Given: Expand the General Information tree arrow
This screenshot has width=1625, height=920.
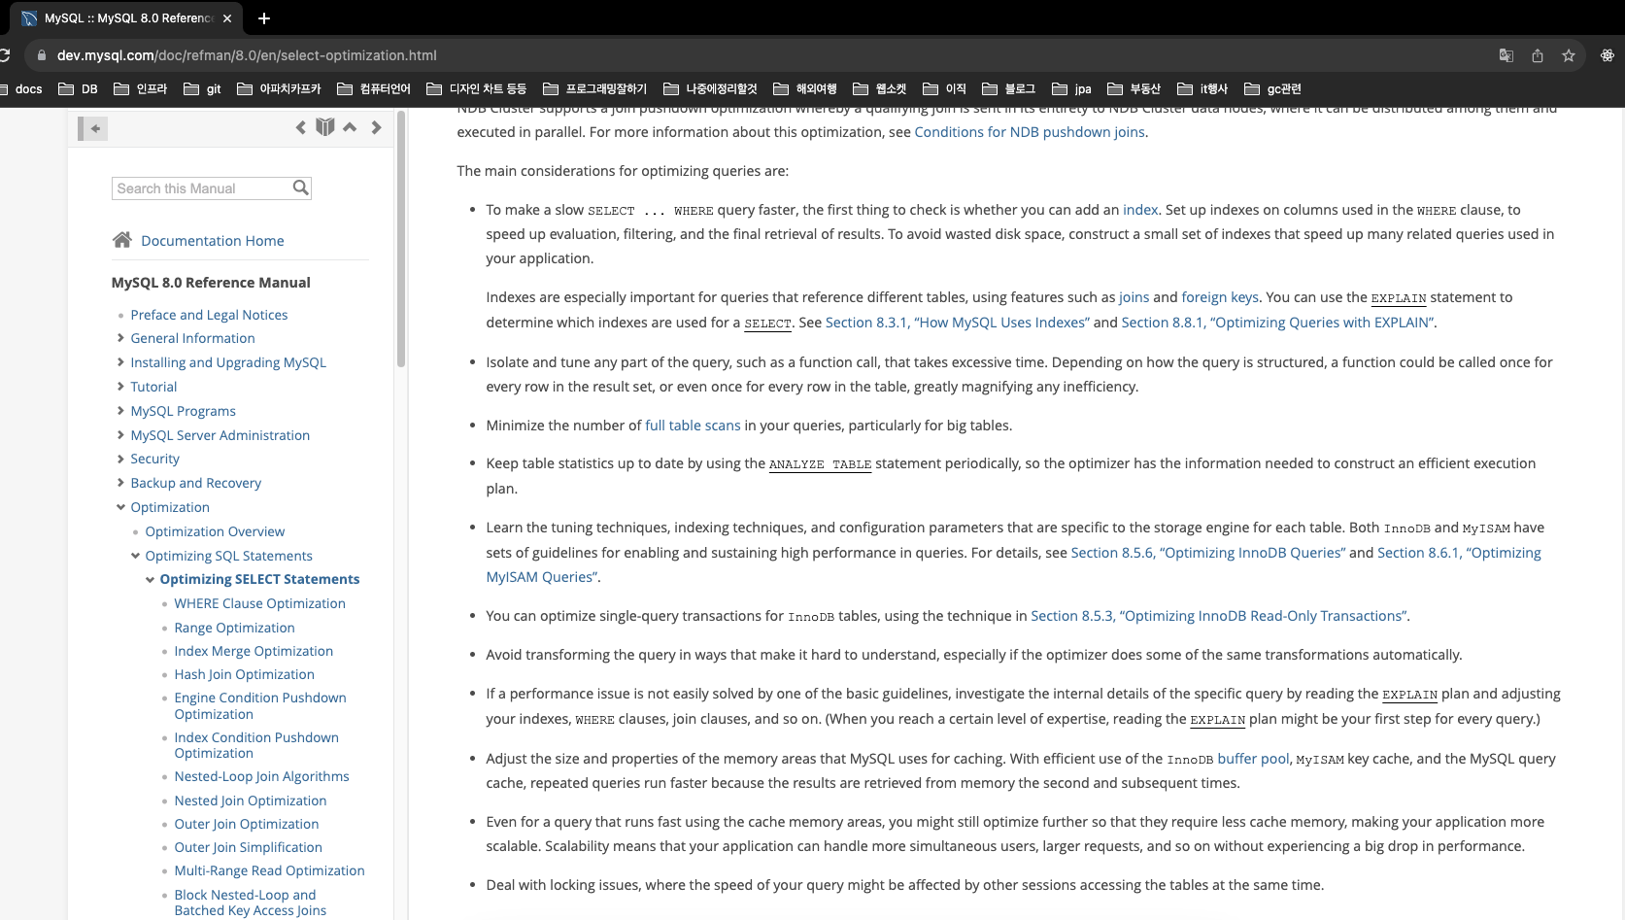Looking at the screenshot, I should 120,338.
